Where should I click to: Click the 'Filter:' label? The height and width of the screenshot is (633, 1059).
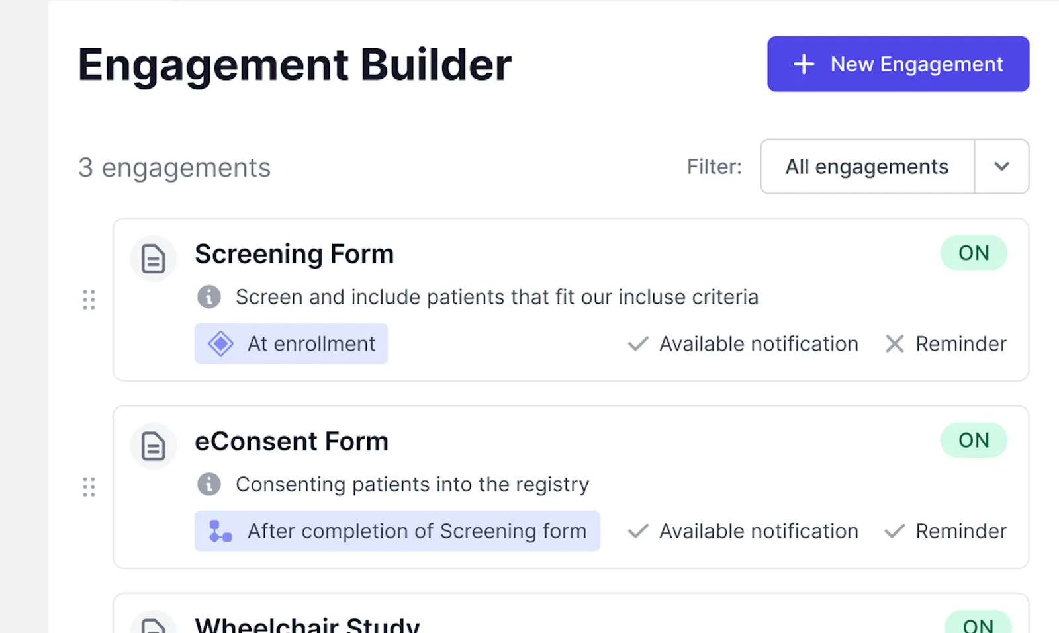(714, 167)
